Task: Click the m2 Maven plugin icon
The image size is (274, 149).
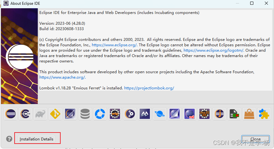Action: (x=190, y=114)
